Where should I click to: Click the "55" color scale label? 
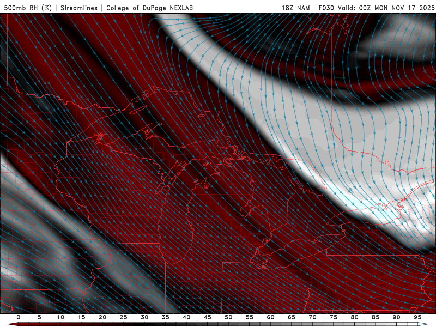[x=250, y=317]
